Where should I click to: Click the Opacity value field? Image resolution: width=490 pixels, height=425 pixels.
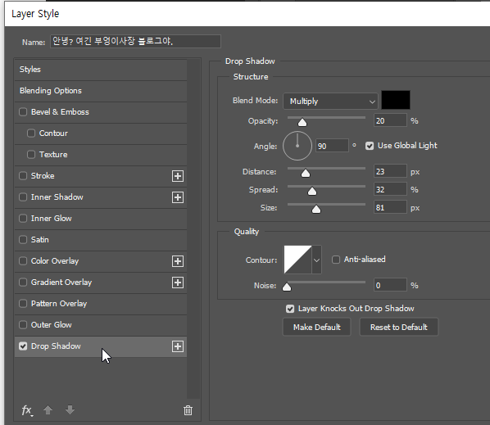[390, 121]
